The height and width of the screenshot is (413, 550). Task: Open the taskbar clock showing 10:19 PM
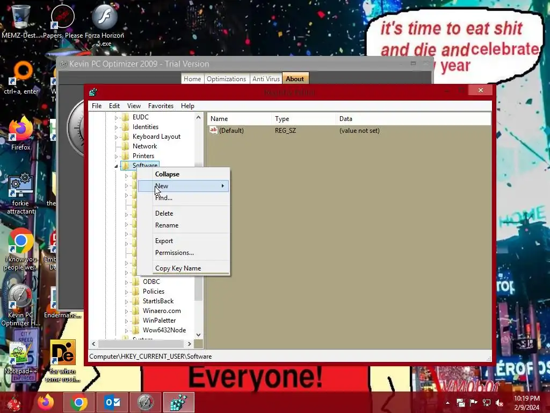pos(526,403)
